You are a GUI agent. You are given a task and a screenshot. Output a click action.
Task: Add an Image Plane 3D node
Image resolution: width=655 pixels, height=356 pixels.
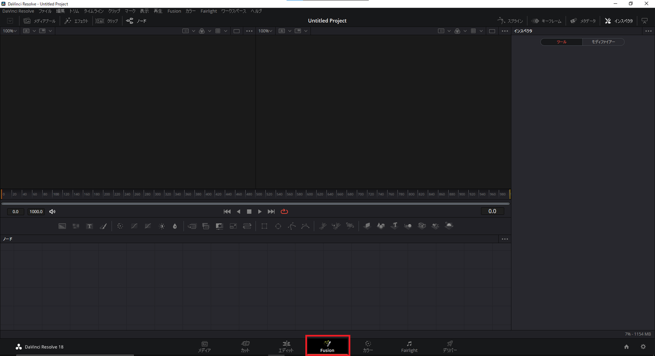pos(367,226)
